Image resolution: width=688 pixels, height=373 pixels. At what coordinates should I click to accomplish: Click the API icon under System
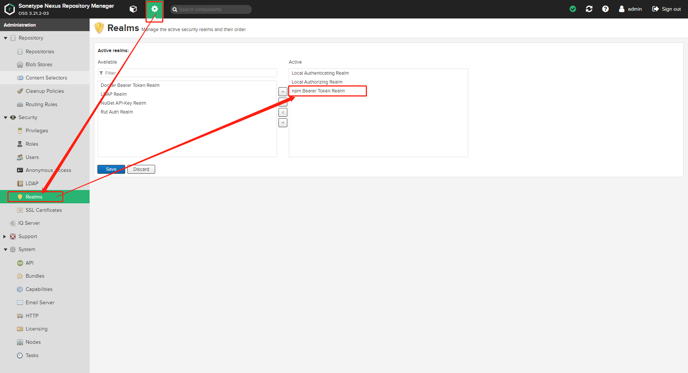[20, 263]
